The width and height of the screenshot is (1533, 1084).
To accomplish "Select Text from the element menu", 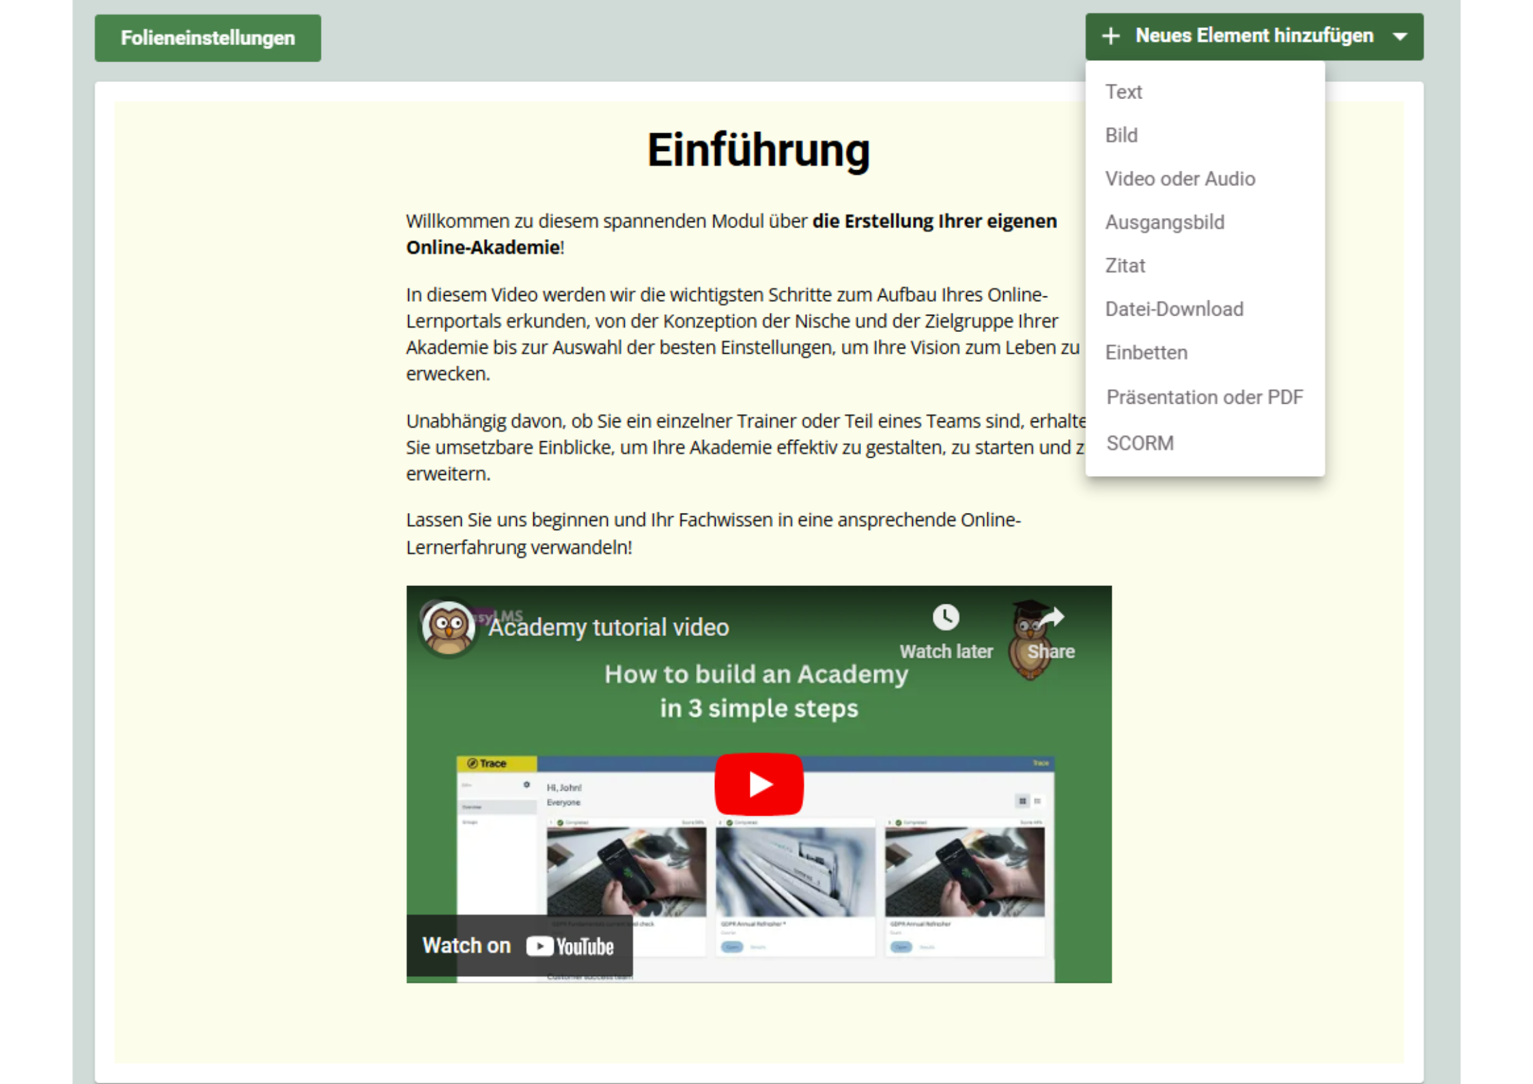I will pos(1123,92).
